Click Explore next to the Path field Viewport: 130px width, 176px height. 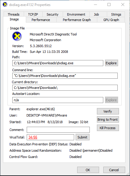(x=111, y=63)
